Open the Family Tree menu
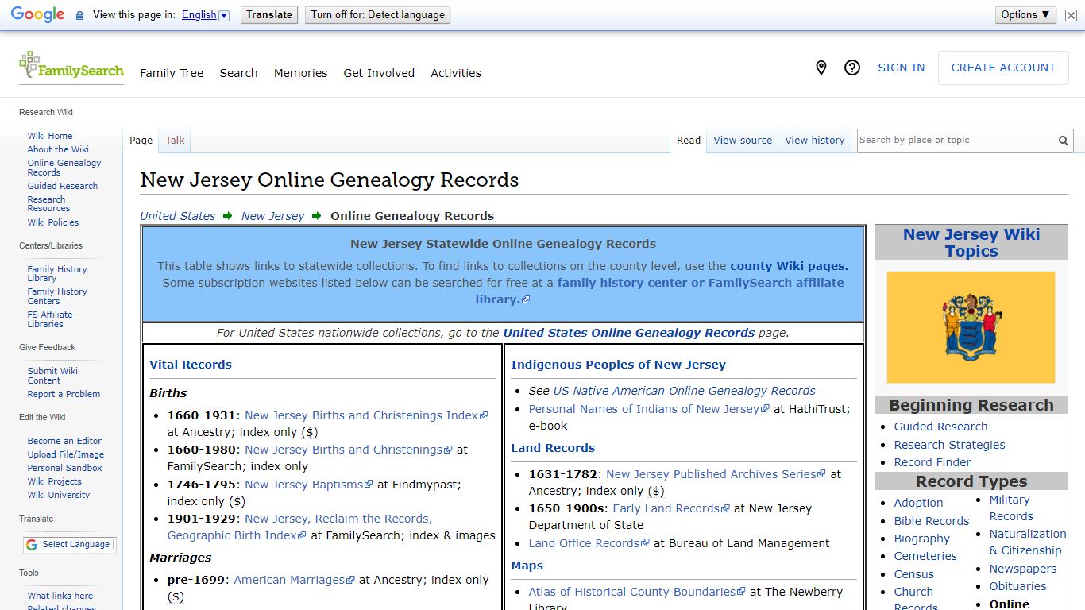Viewport: 1085px width, 610px height. [x=172, y=73]
